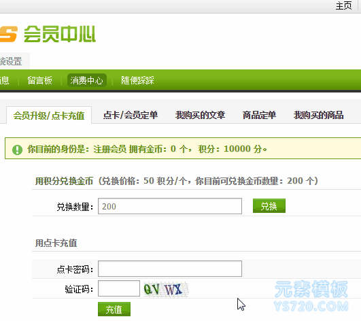Viewport: 361px width, 321px height.
Task: Click the 兑换数量 input field
Action: point(170,206)
